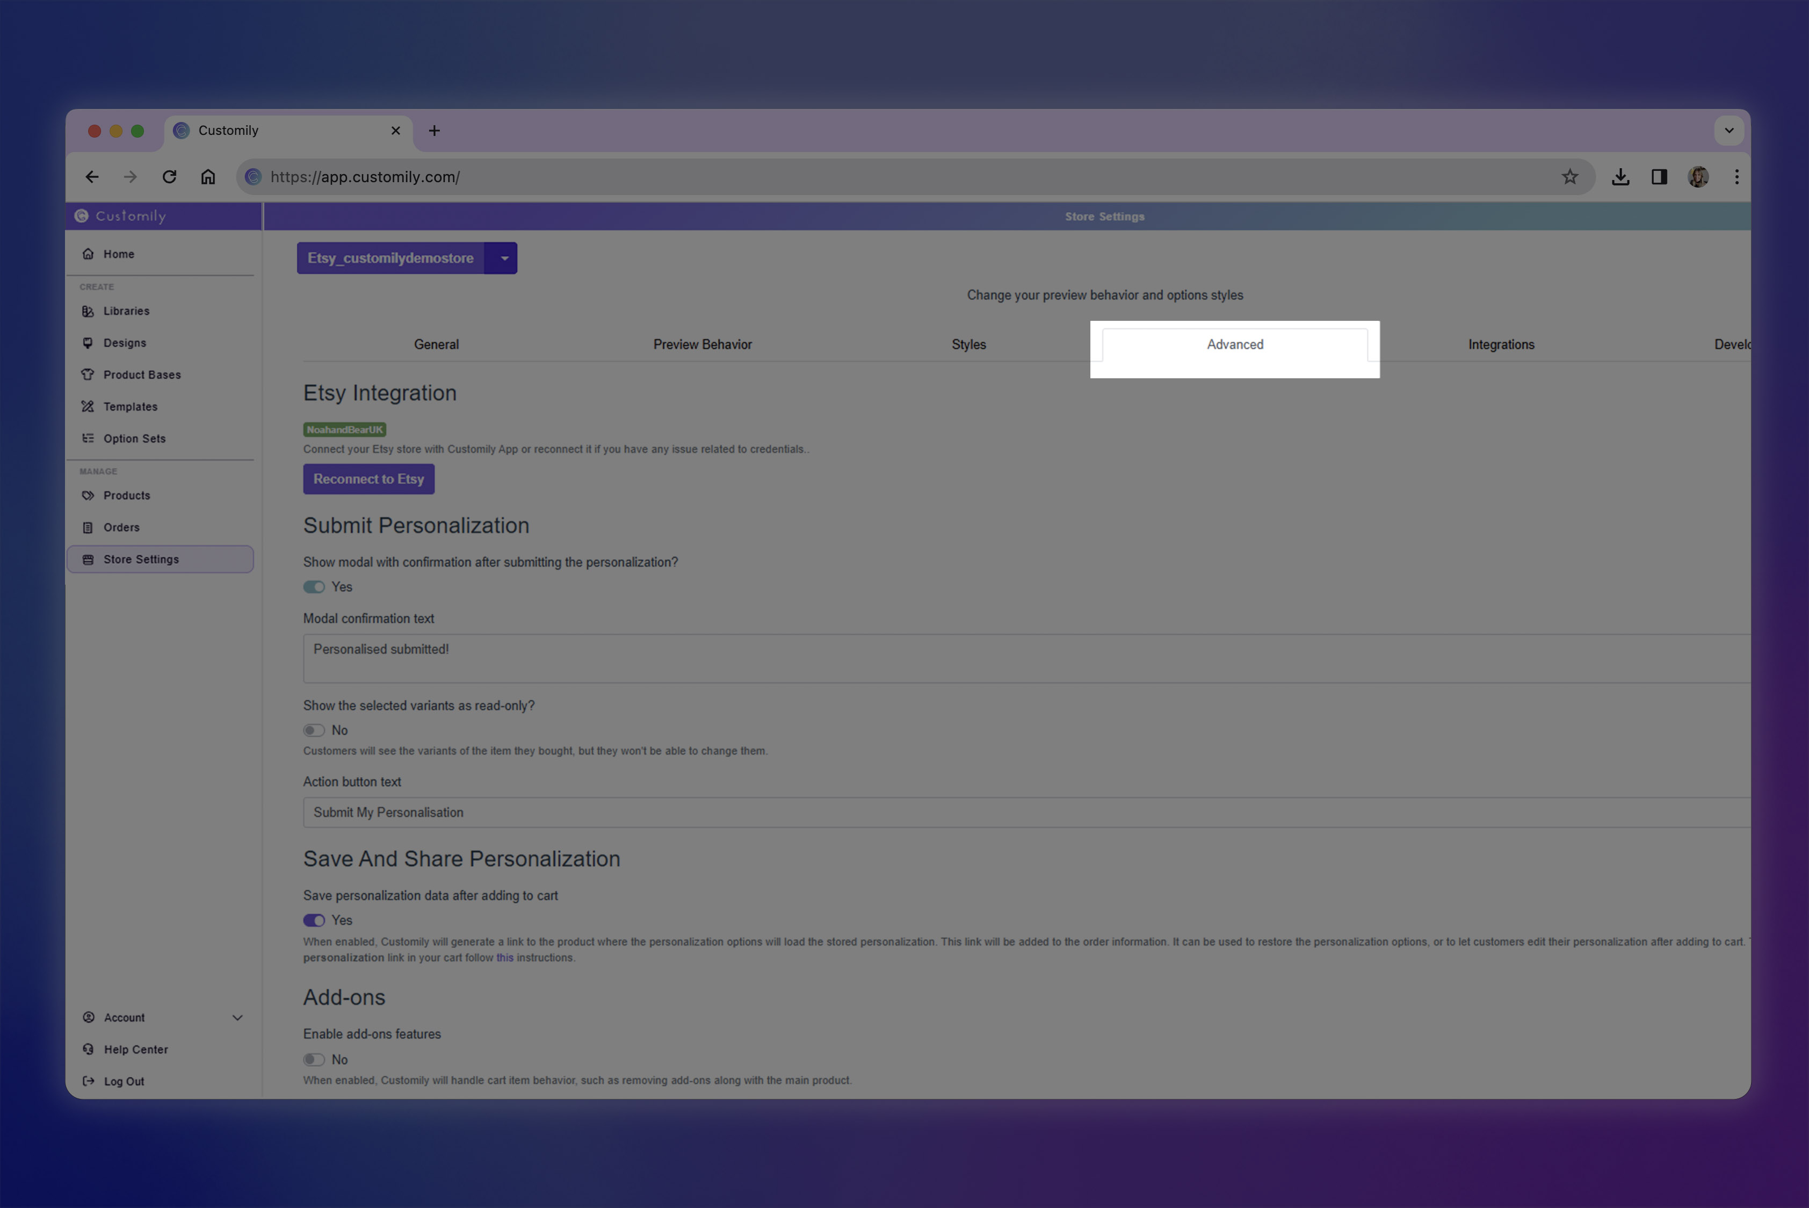This screenshot has width=1809, height=1208.
Task: Open the 'this' instructions link
Action: [x=504, y=958]
